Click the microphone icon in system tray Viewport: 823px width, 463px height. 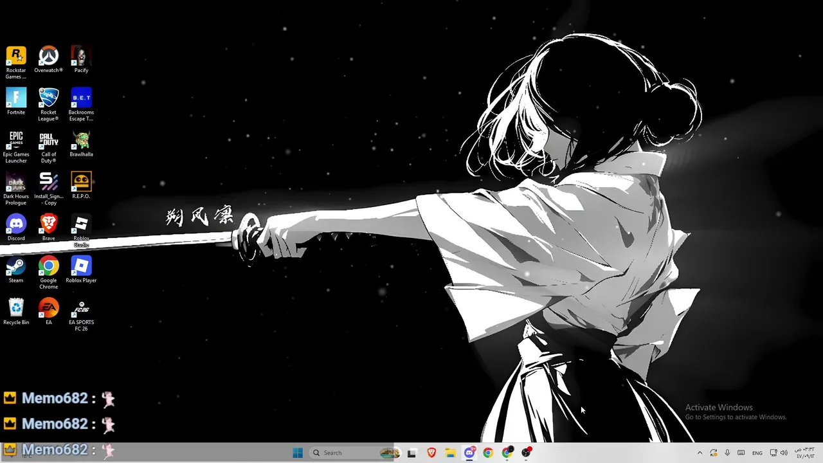[x=727, y=453]
